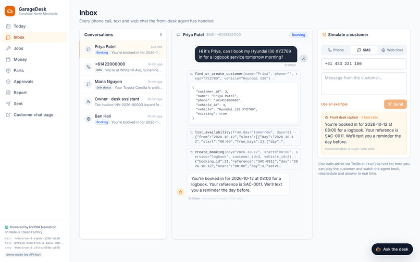Open the Today page in sidebar
Screen dimensions: 420x262
(34, 26)
